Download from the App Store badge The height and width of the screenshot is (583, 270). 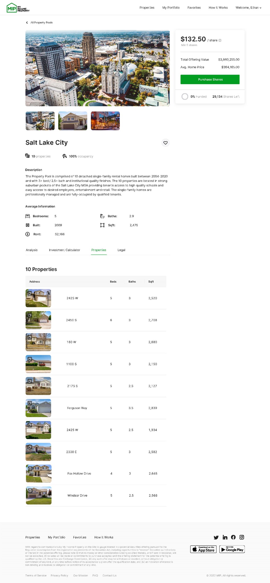[203, 549]
